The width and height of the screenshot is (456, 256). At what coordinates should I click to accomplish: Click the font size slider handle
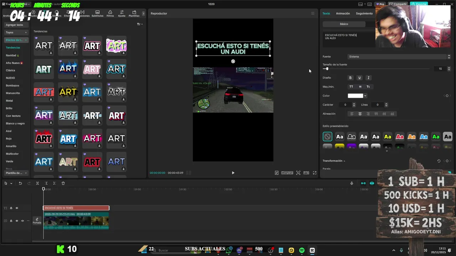[327, 69]
